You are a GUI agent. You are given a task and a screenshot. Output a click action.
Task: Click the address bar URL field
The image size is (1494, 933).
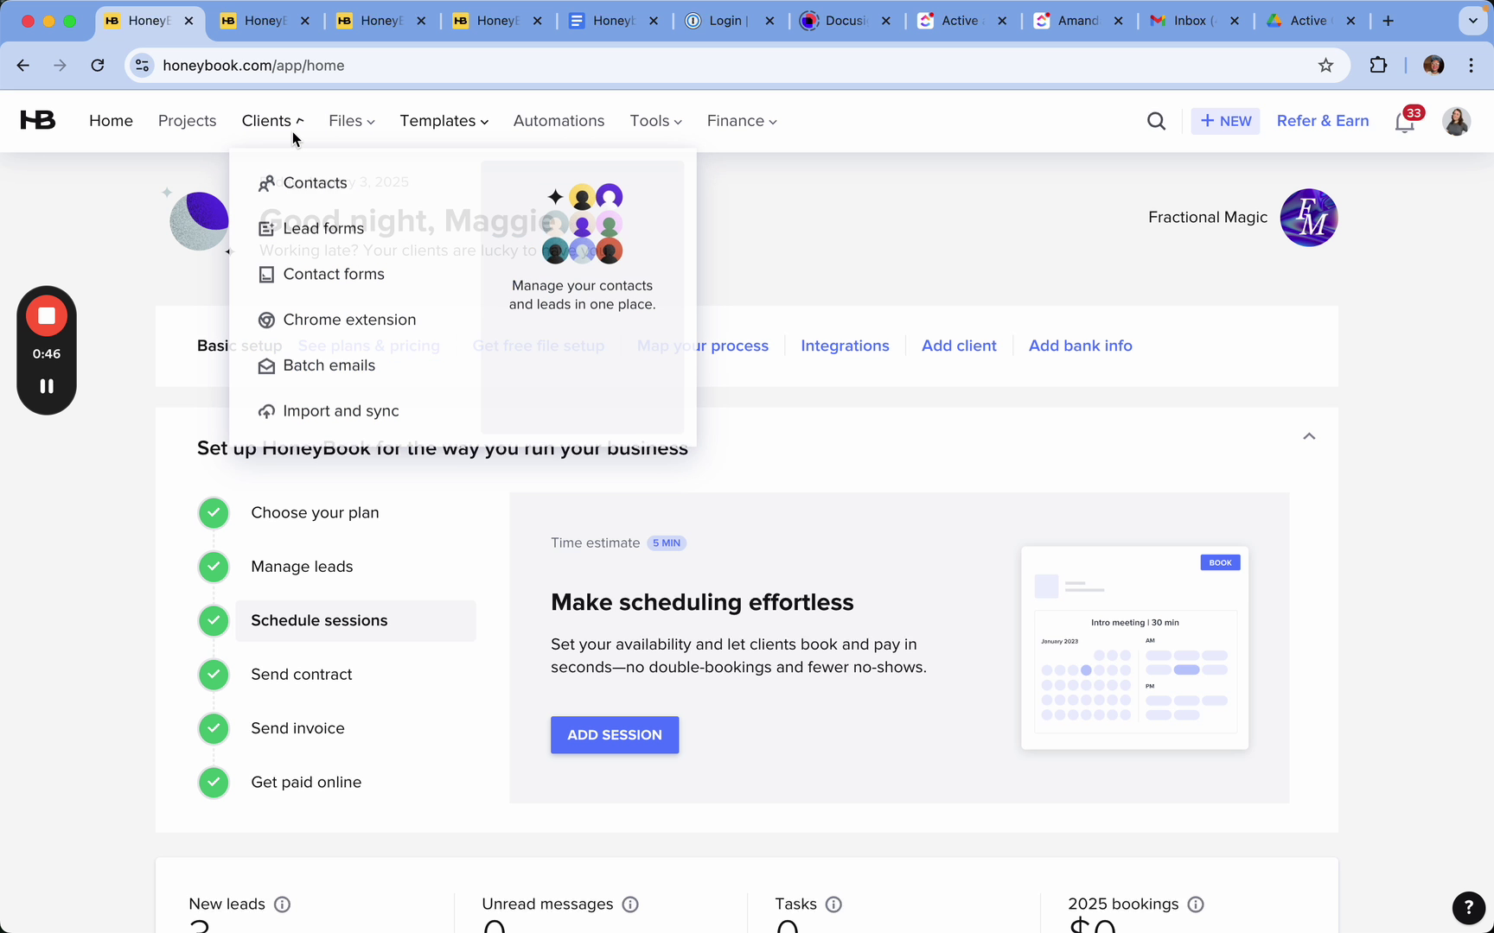pos(735,66)
